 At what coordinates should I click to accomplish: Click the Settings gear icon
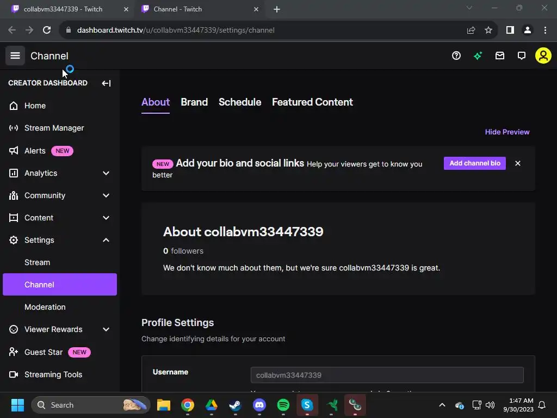(14, 240)
